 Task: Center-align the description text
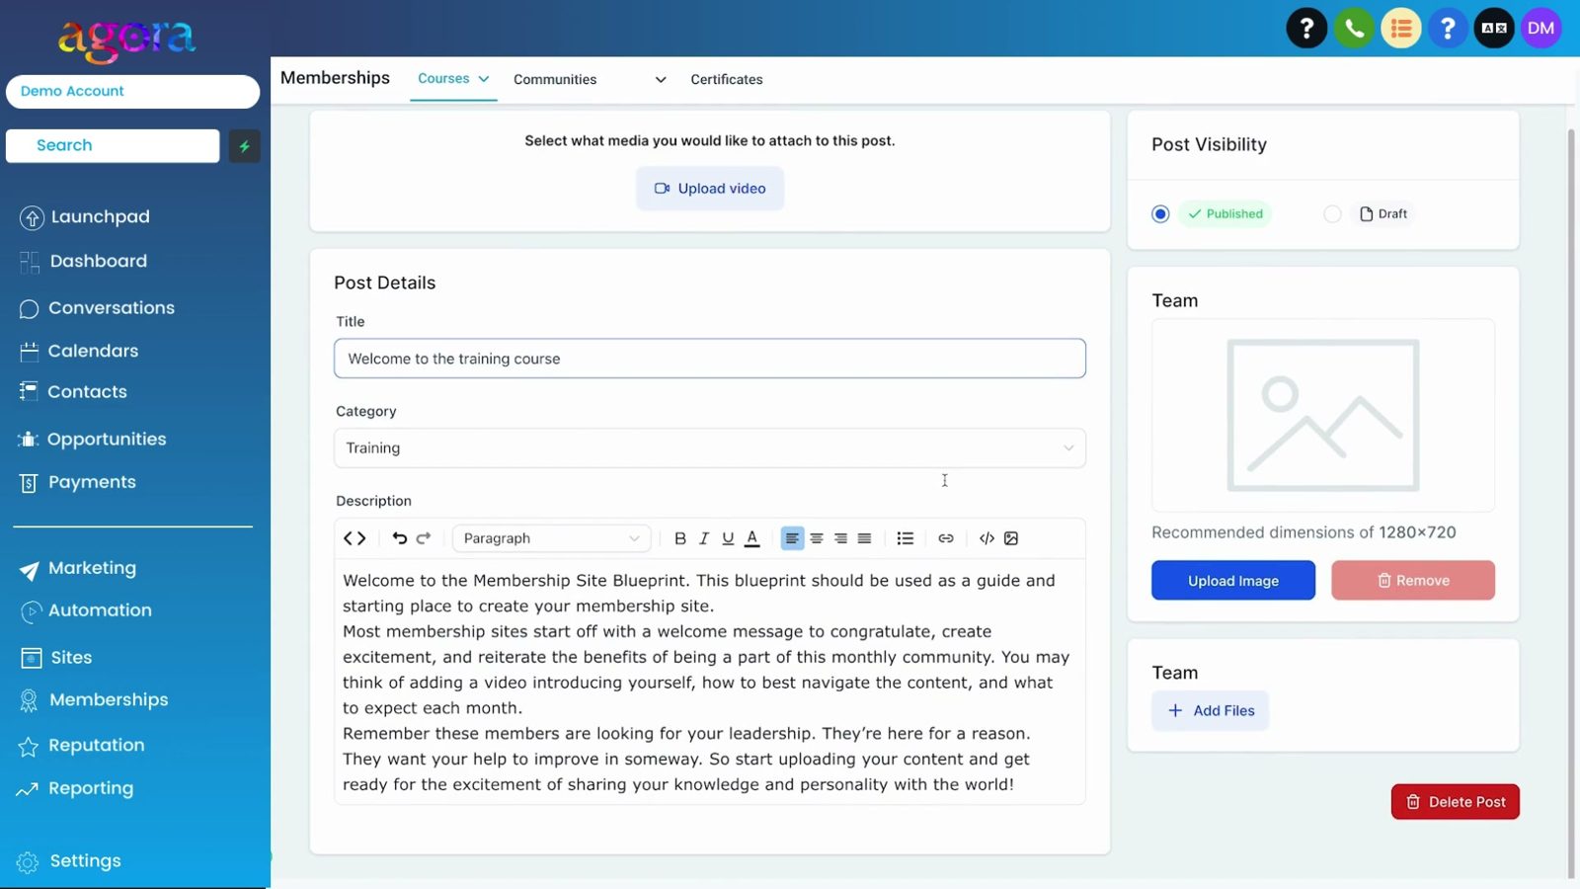(817, 538)
